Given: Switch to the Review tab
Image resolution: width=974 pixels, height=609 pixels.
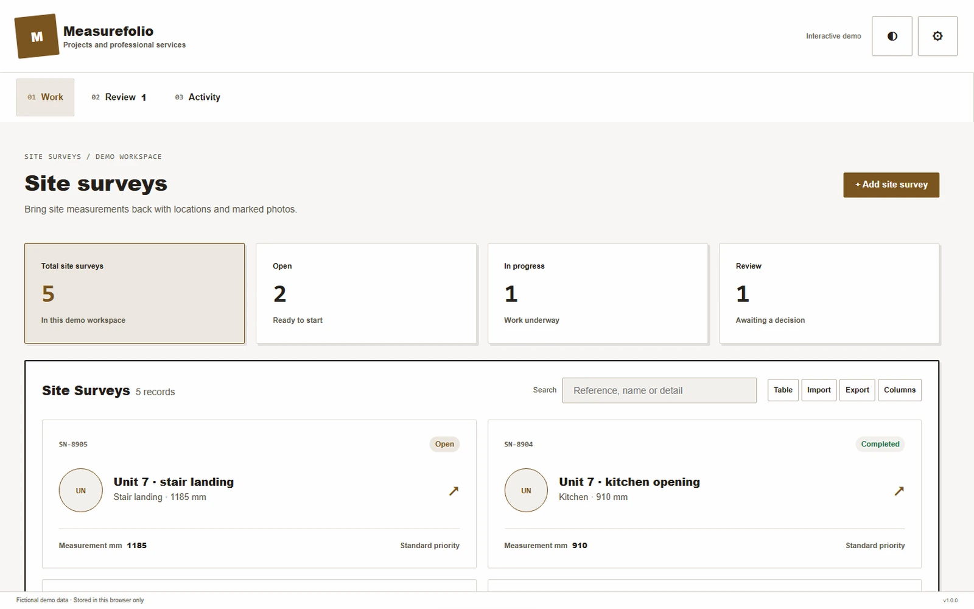Looking at the screenshot, I should pyautogui.click(x=119, y=97).
